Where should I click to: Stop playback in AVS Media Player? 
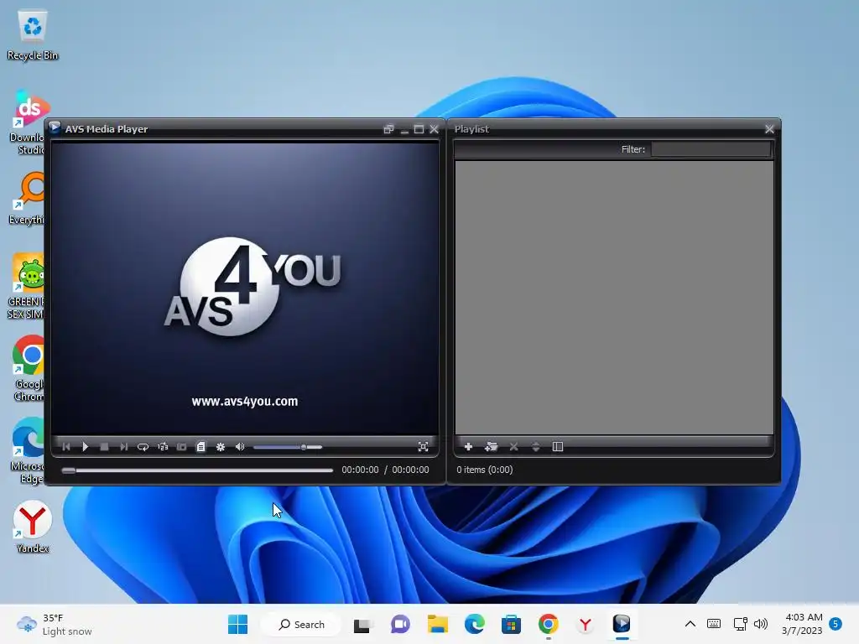(104, 447)
